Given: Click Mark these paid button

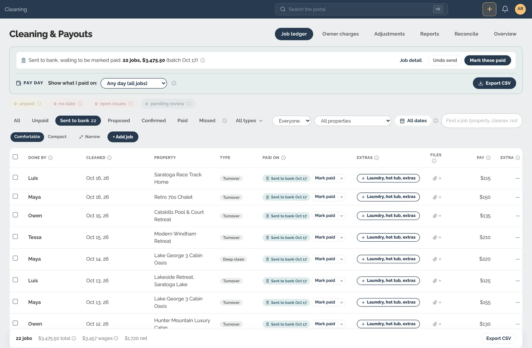Looking at the screenshot, I should 487,60.
